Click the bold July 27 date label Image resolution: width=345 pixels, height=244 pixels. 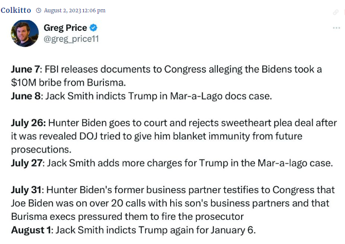pyautogui.click(x=28, y=163)
